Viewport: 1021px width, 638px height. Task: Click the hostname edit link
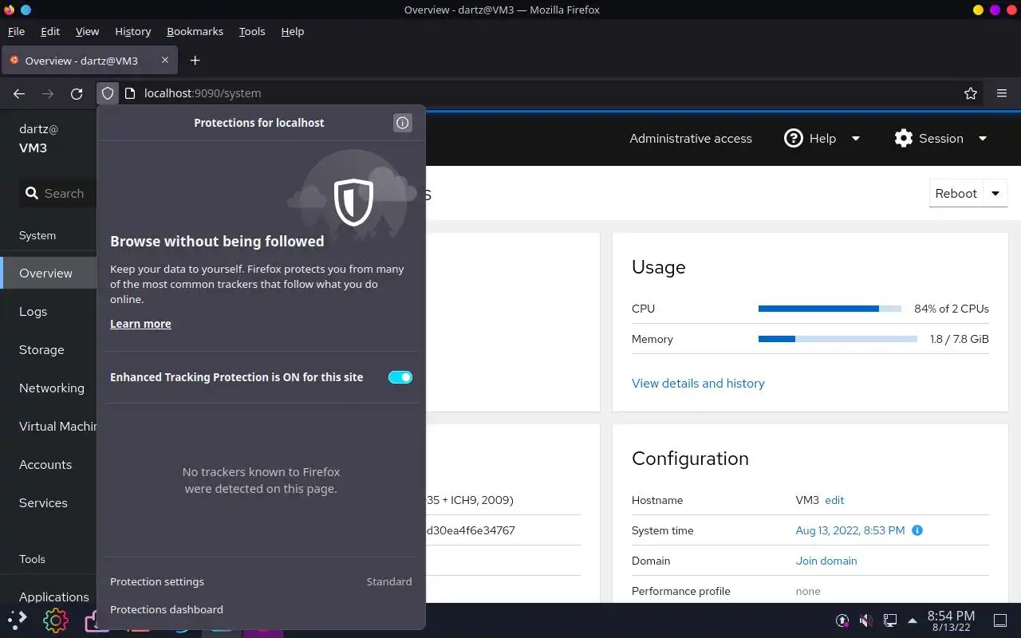tap(834, 500)
